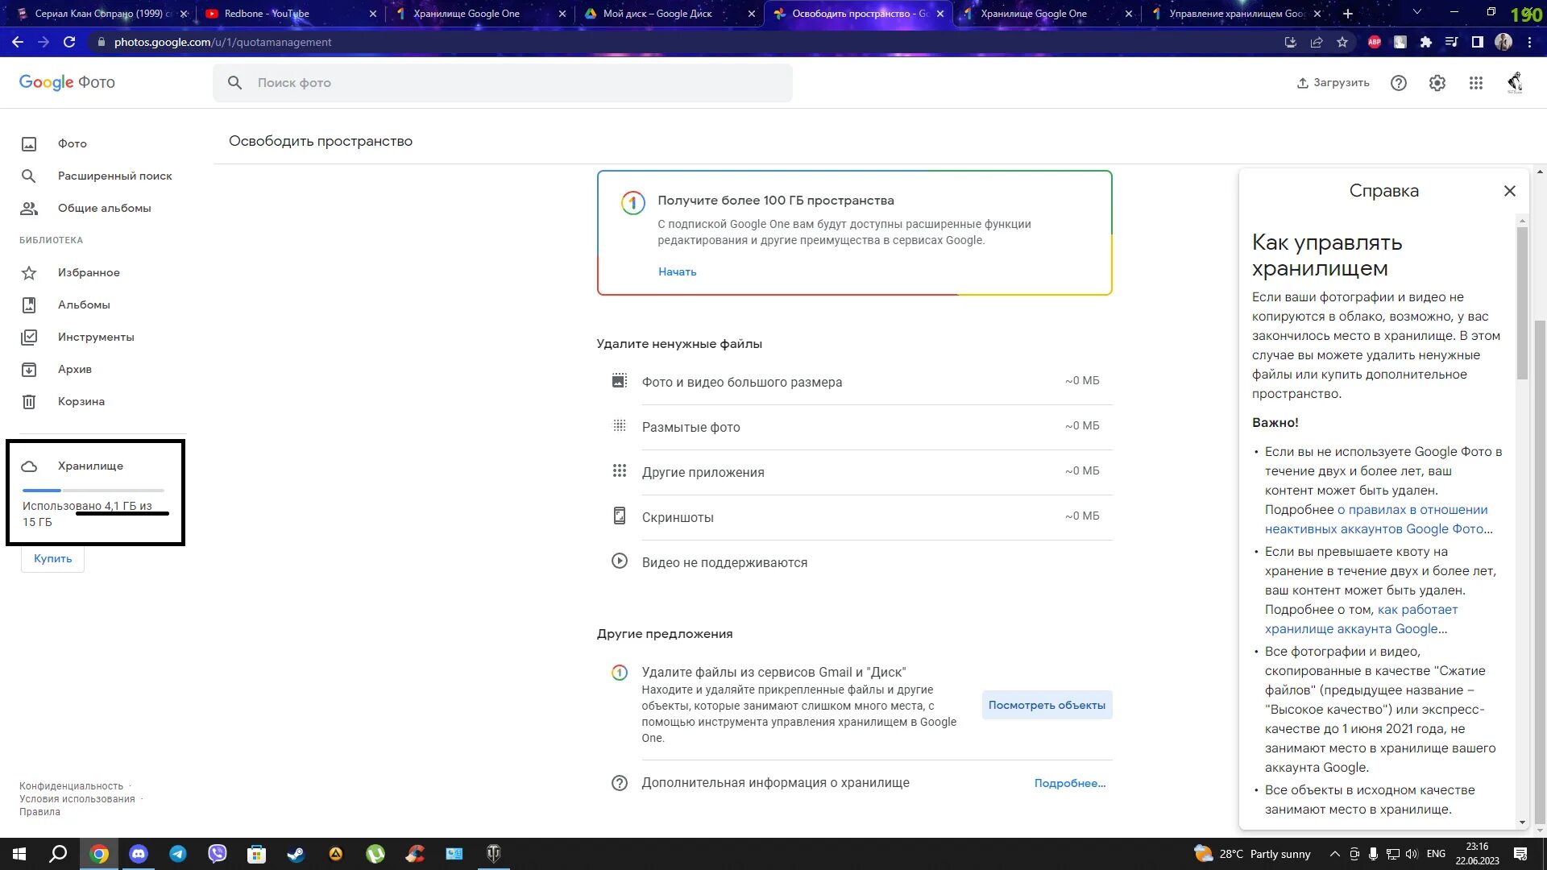Click the Подробнее... storage info link
This screenshot has width=1547, height=870.
click(x=1069, y=783)
